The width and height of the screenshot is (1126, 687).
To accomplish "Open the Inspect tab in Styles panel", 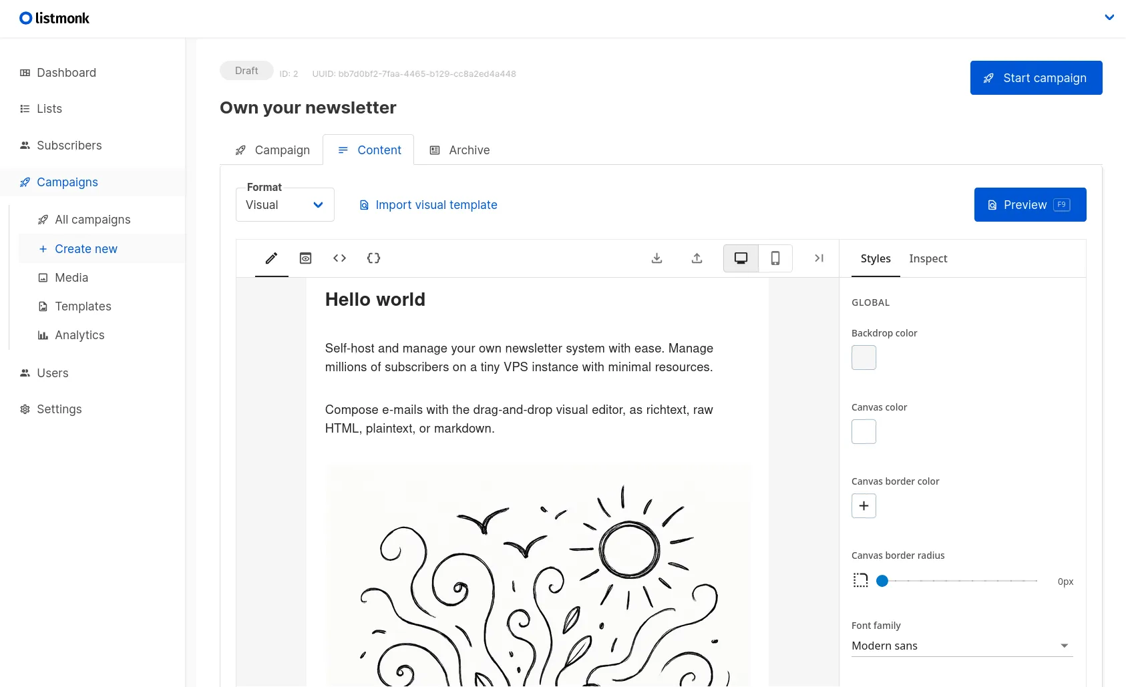I will 928,258.
